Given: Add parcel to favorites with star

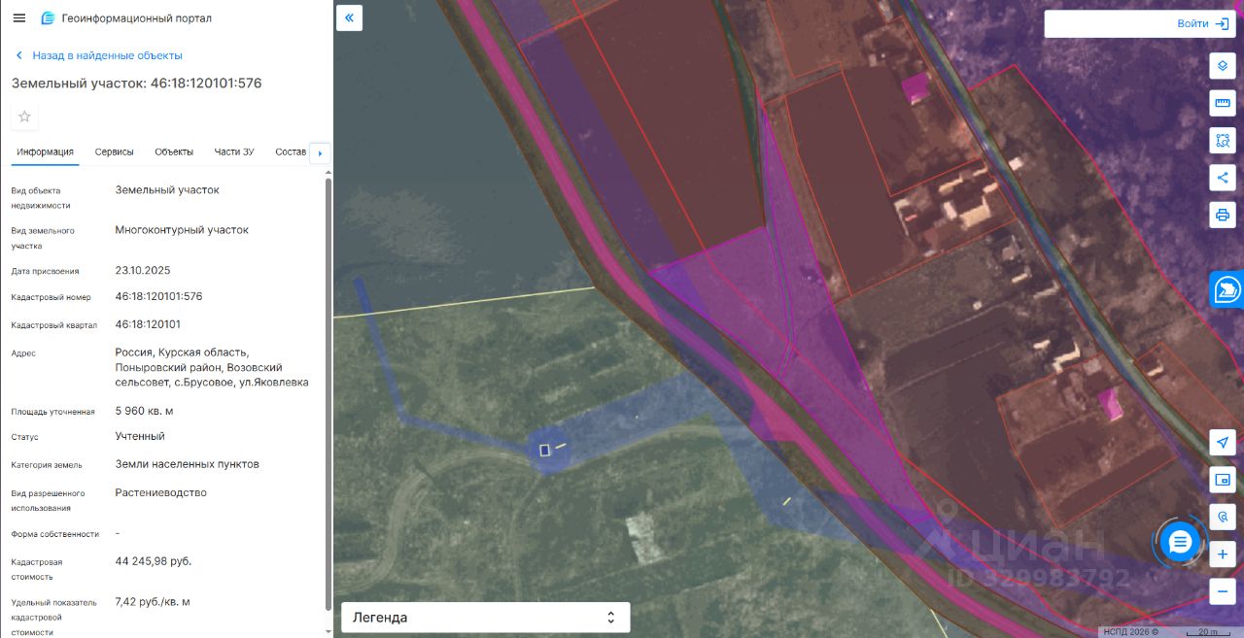Looking at the screenshot, I should (25, 117).
